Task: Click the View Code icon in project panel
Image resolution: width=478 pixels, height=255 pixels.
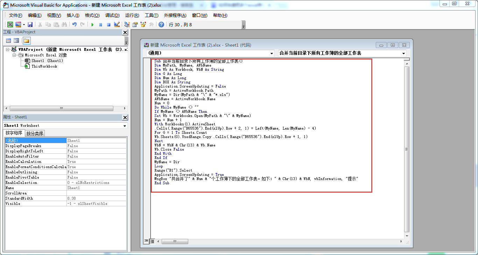Action: click(8, 41)
